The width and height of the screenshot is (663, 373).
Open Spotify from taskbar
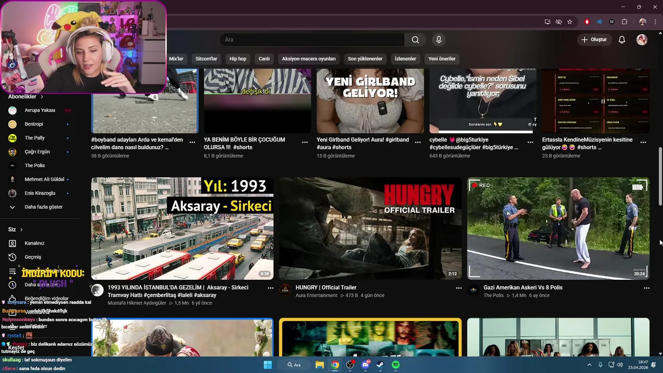click(x=396, y=365)
